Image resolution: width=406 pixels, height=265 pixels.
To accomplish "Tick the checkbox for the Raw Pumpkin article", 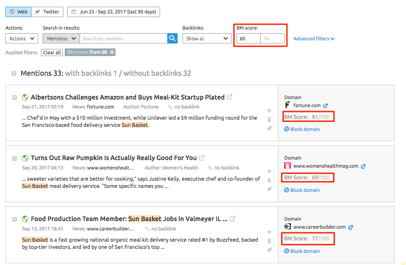I will tap(14, 158).
